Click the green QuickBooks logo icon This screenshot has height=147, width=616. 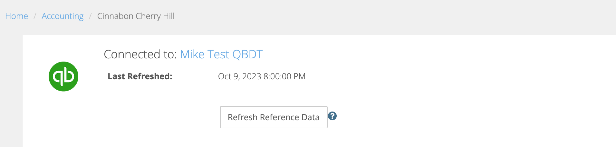(x=63, y=76)
